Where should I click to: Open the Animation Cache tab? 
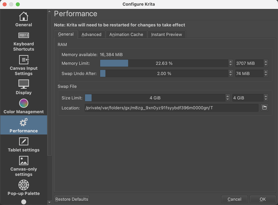coord(126,34)
